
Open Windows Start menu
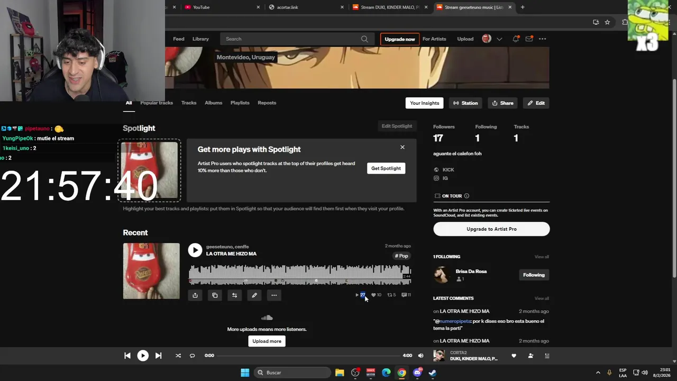[x=245, y=373]
